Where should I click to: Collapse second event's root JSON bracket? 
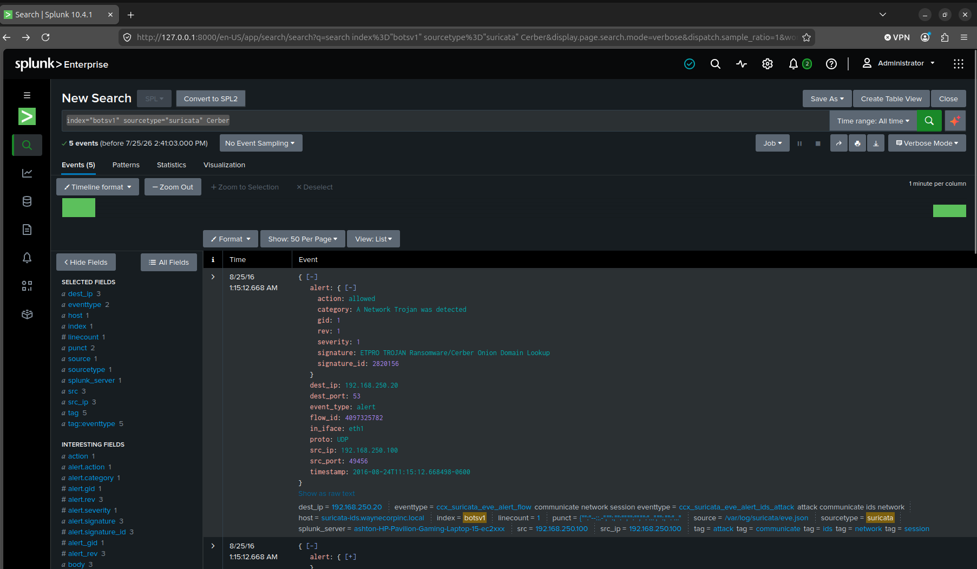[x=312, y=546]
